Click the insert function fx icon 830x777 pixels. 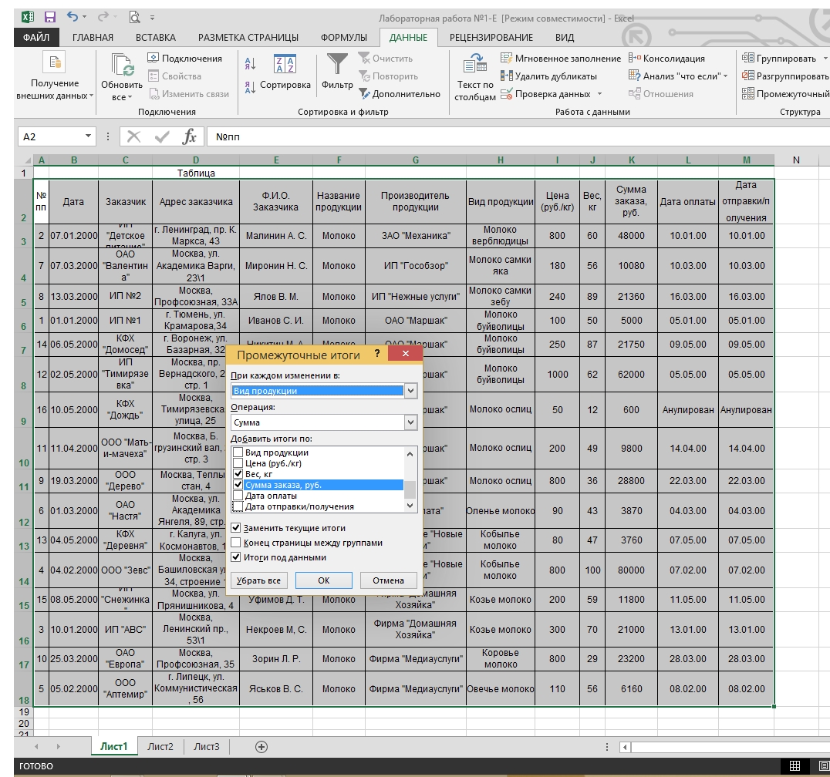point(189,137)
